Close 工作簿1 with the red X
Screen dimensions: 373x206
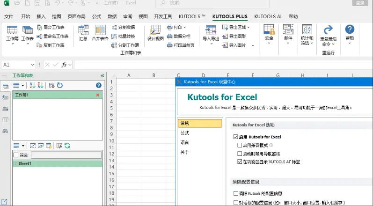click(98, 95)
